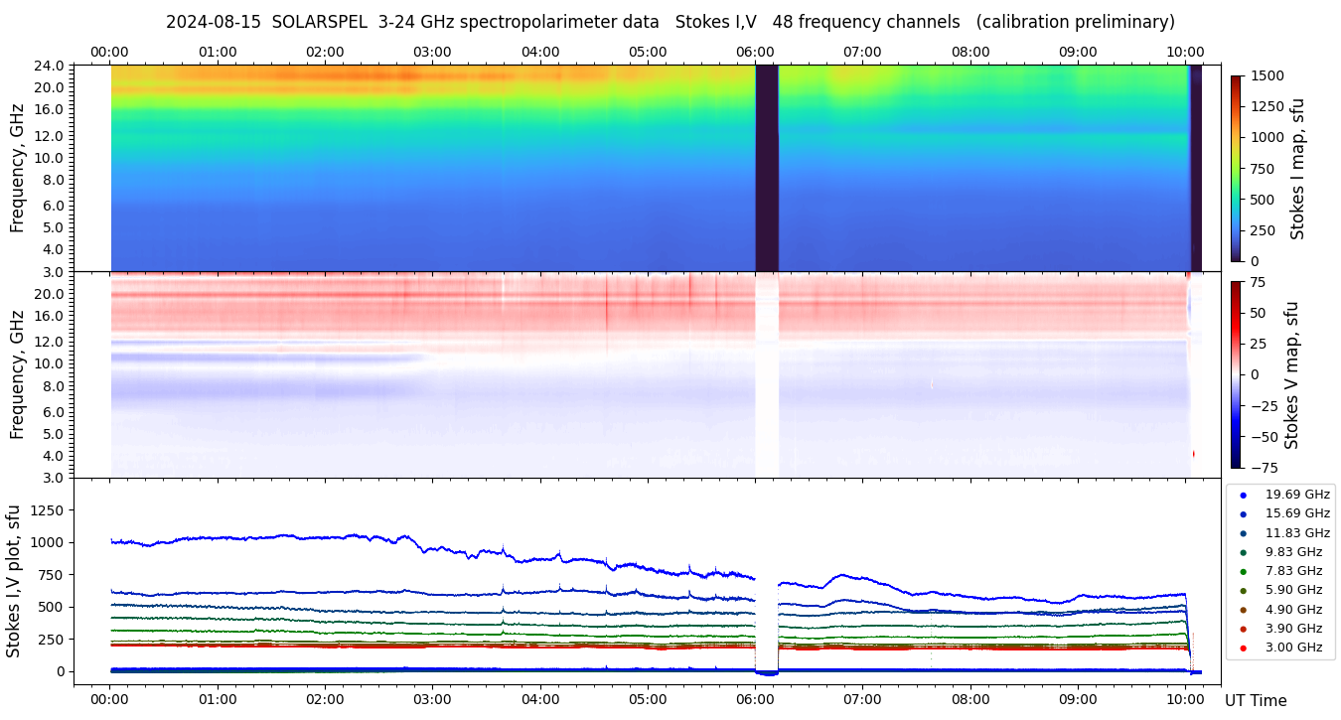Image resolution: width=1341 pixels, height=720 pixels.
Task: Click the 'Stokes I,V plot, sfu' axis label
Action: (14, 581)
